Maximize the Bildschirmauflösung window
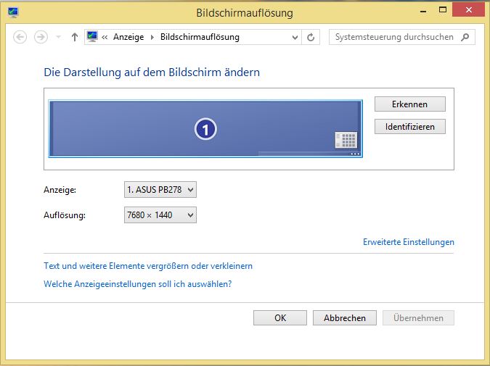Screen dimensions: 490x366 pos(443,10)
